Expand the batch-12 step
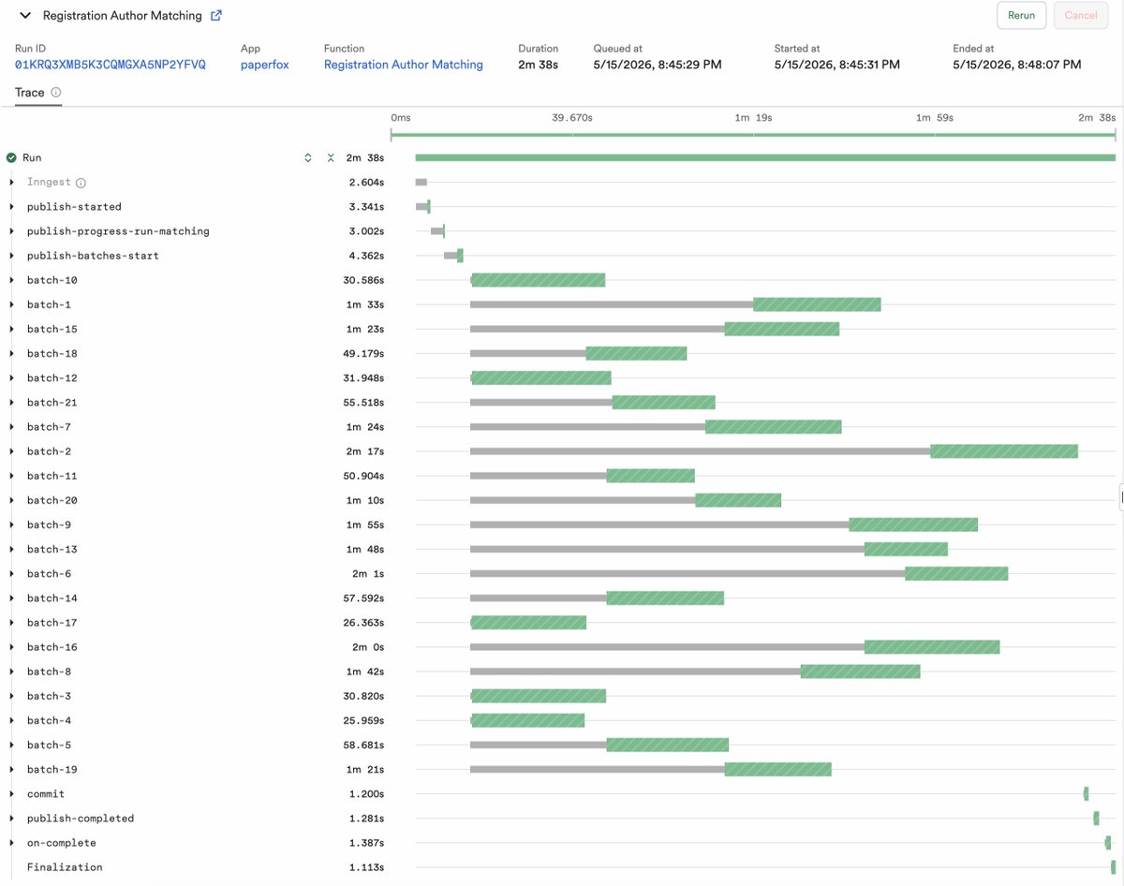 pos(12,378)
